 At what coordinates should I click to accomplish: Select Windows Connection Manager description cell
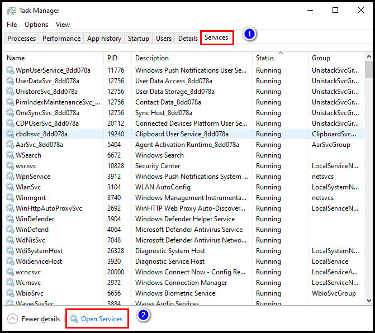181,283
